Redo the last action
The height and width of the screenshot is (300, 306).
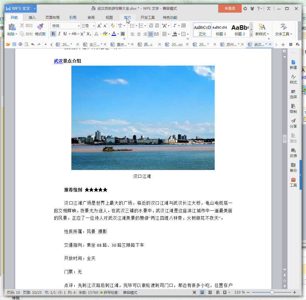coord(39,44)
